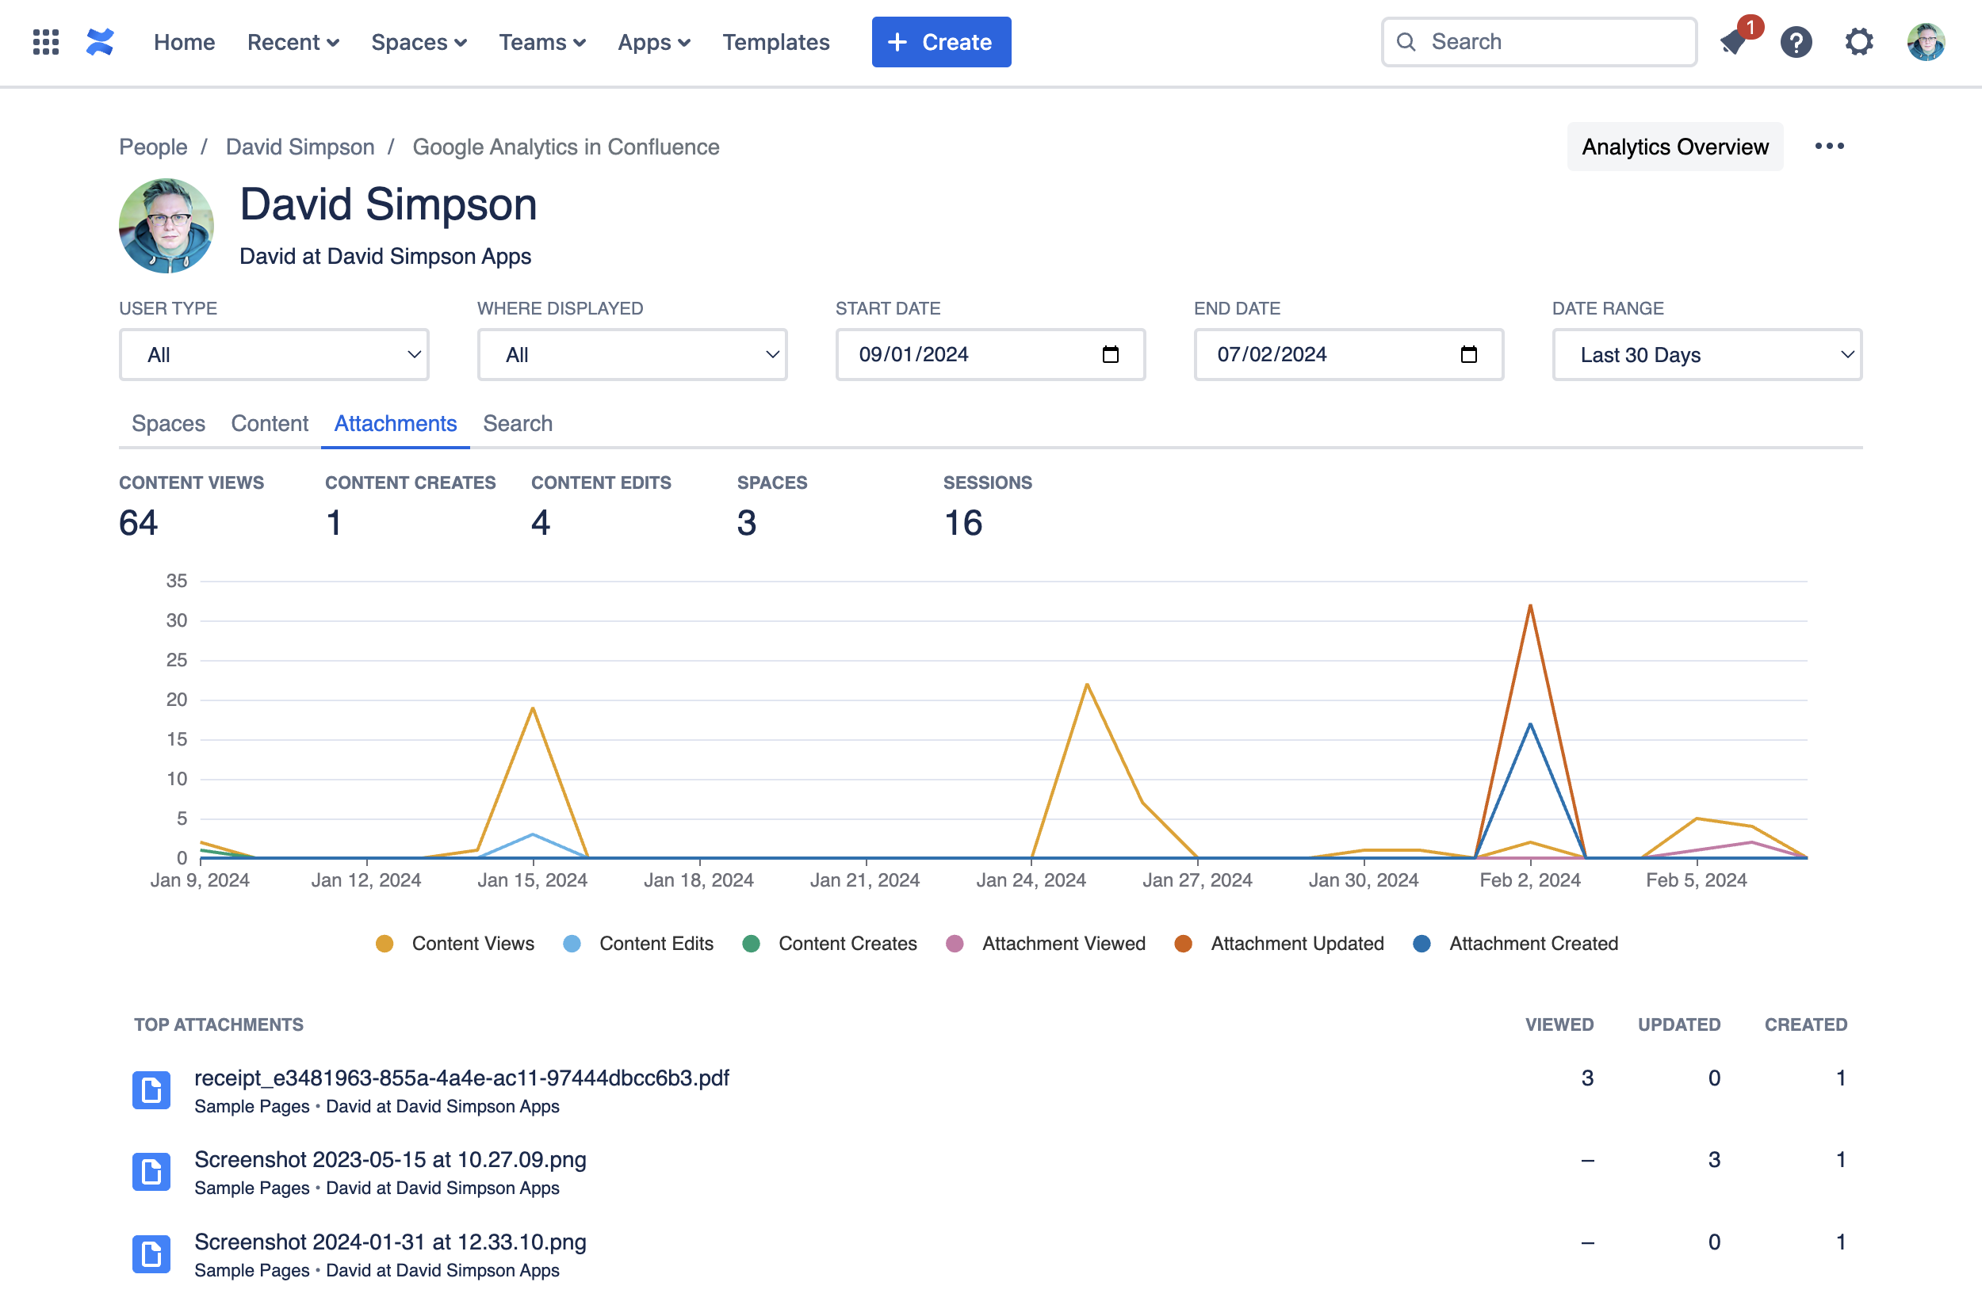Switch to the Search tab
The height and width of the screenshot is (1301, 1982).
click(x=517, y=424)
